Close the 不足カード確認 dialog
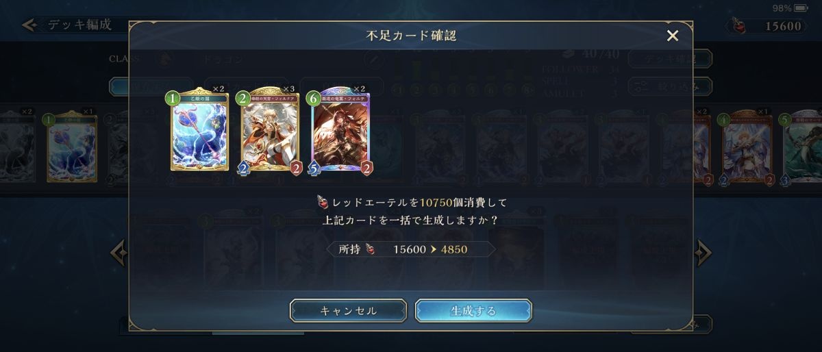Image resolution: width=822 pixels, height=352 pixels. [673, 36]
